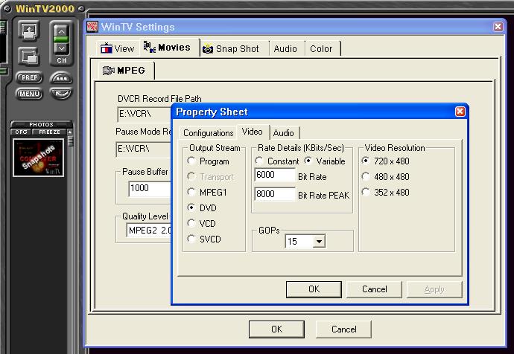Click the overlapping windows icon in WinTV2000
This screenshot has width=514, height=354.
(x=29, y=57)
